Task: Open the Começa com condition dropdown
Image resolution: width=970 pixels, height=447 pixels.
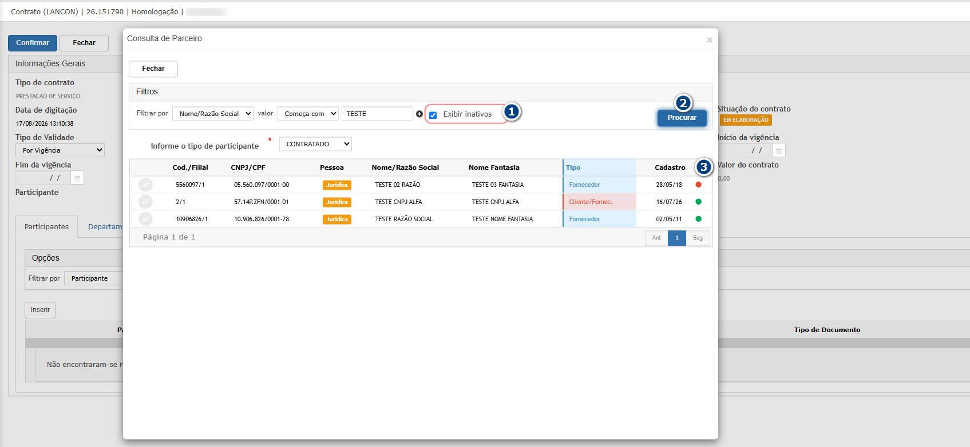Action: click(308, 114)
